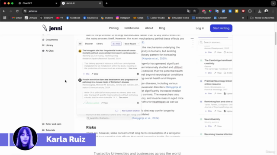Viewport: 277px width, 155px height.
Task: Click the red extension icon with badge
Action: [204, 11]
